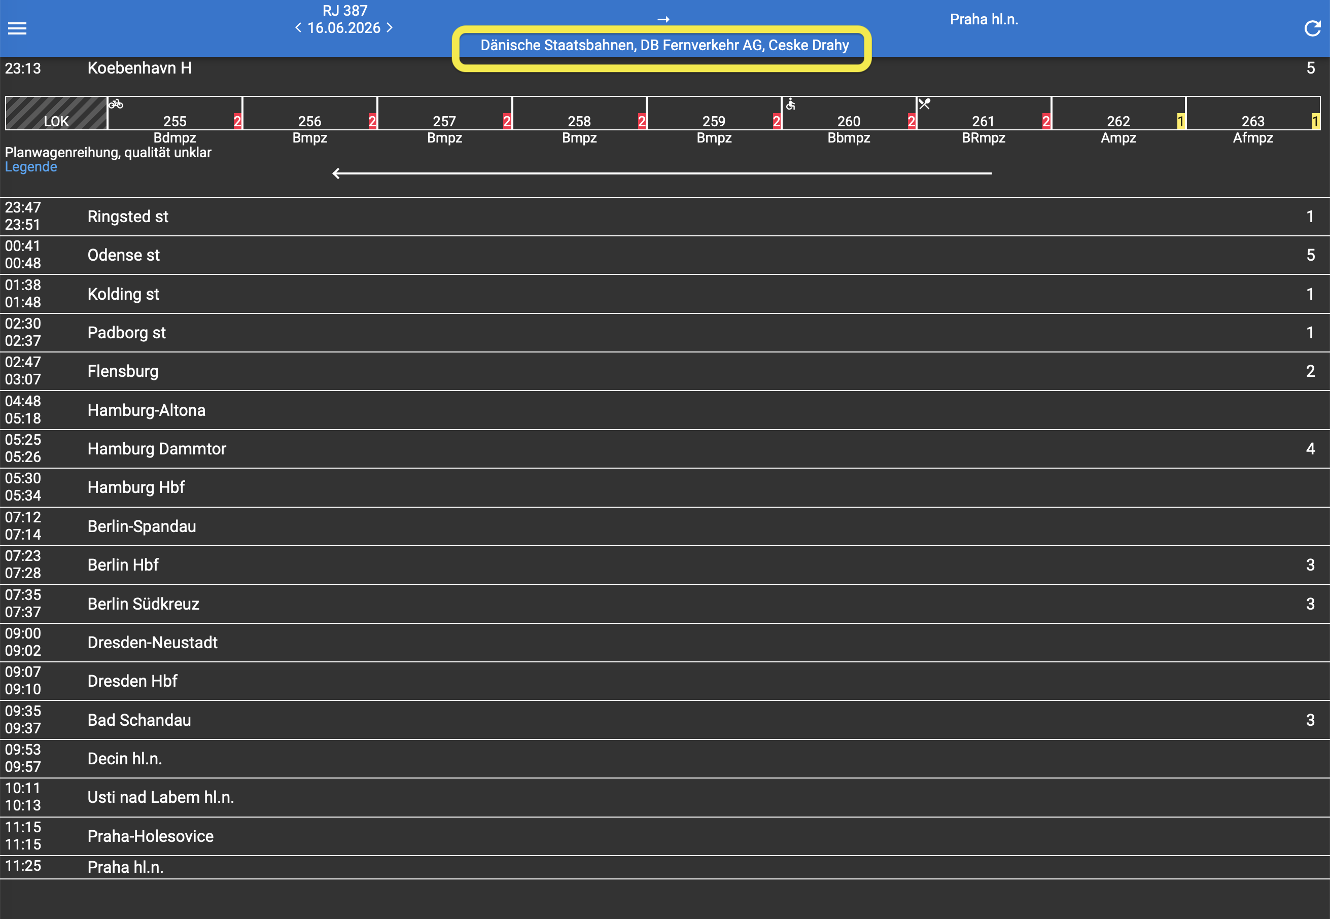The height and width of the screenshot is (919, 1330).
Task: Open the Legende link
Action: [x=31, y=167]
